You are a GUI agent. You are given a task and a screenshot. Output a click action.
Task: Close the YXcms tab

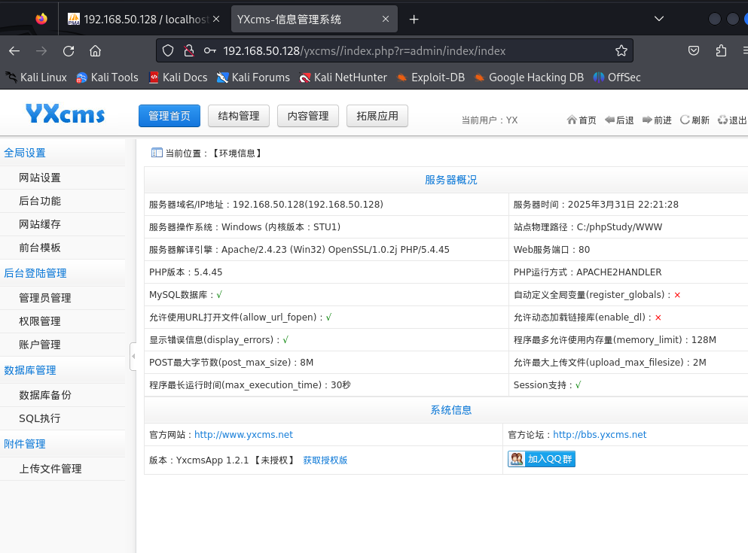point(386,19)
